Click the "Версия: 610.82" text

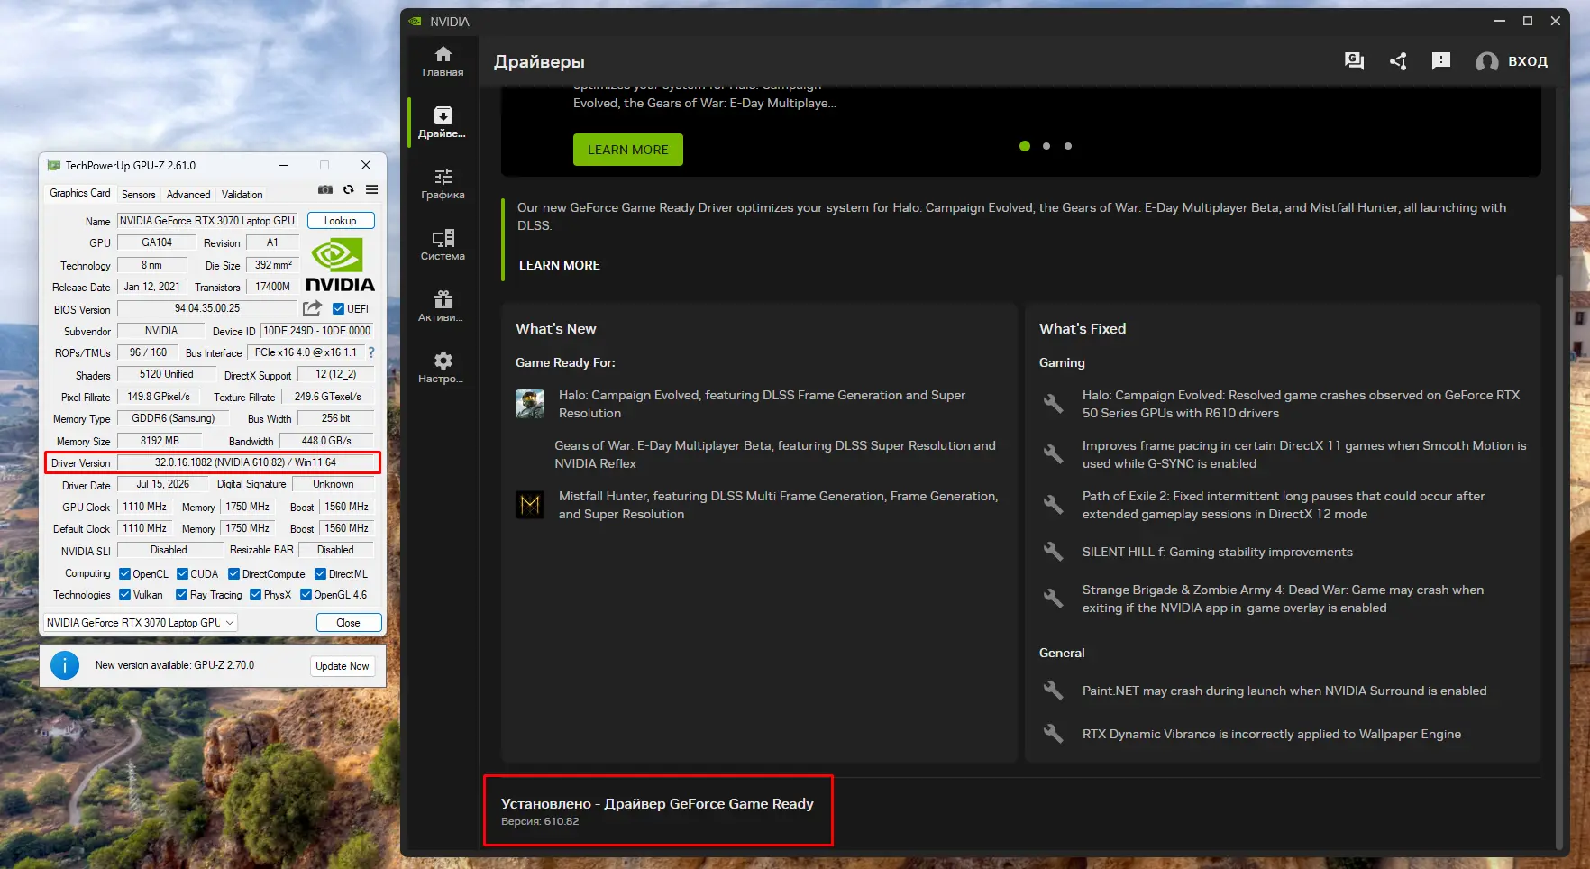click(x=540, y=821)
